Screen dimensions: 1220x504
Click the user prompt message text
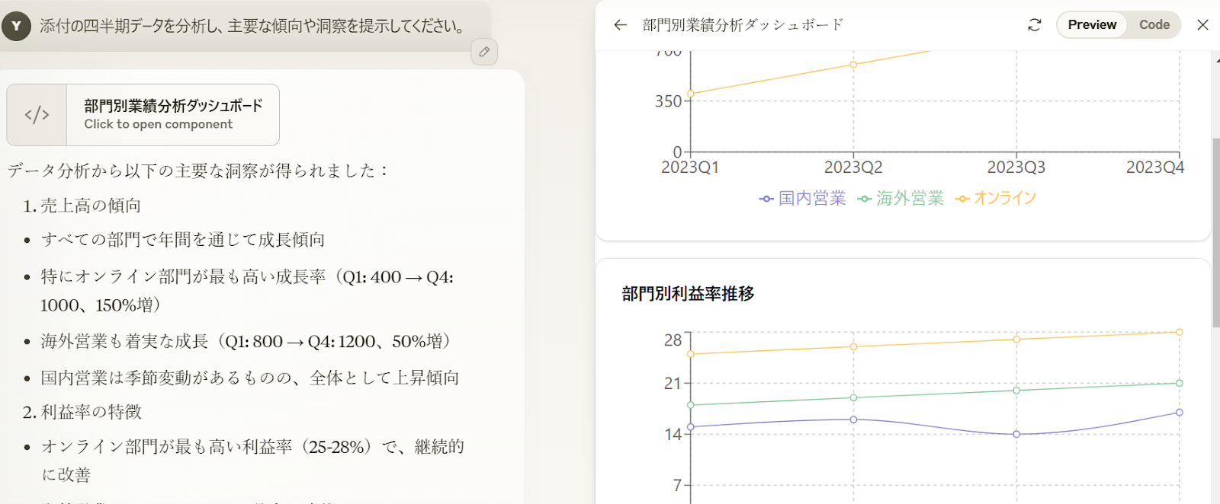[x=253, y=27]
